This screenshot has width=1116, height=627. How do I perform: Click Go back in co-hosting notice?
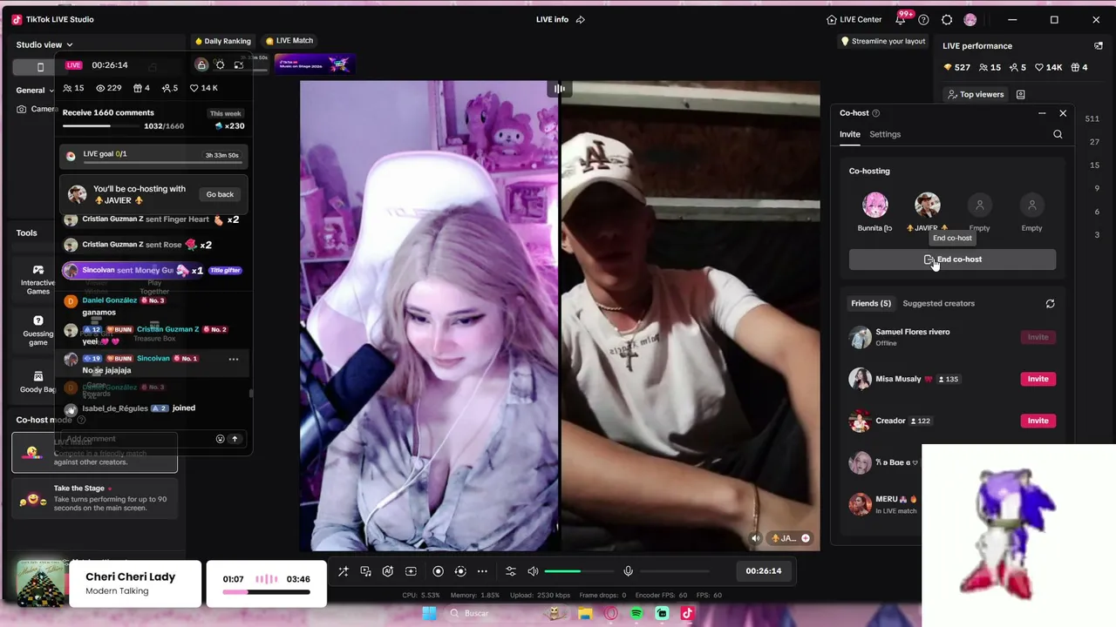coord(220,194)
